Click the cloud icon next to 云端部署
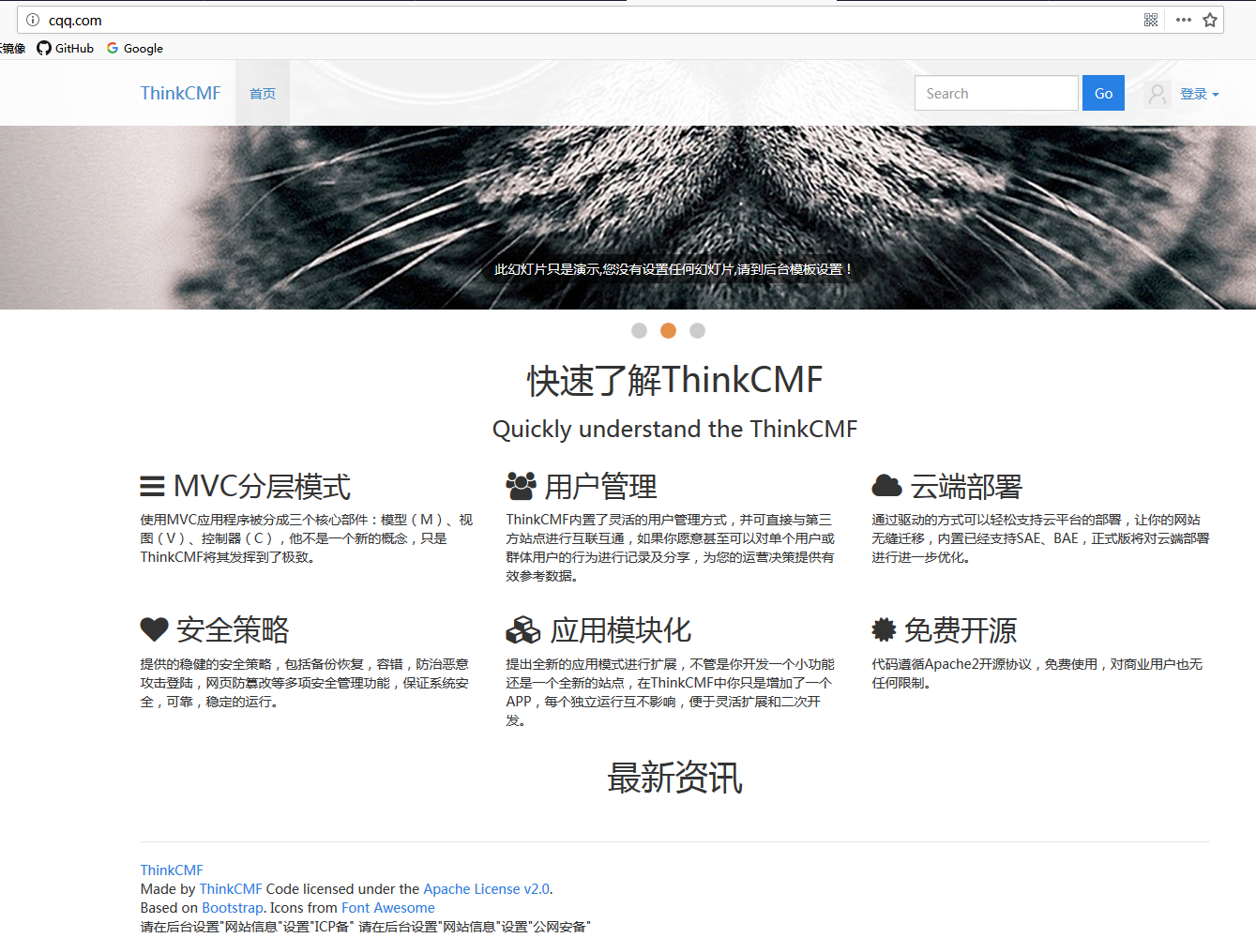The image size is (1256, 938). 885,485
